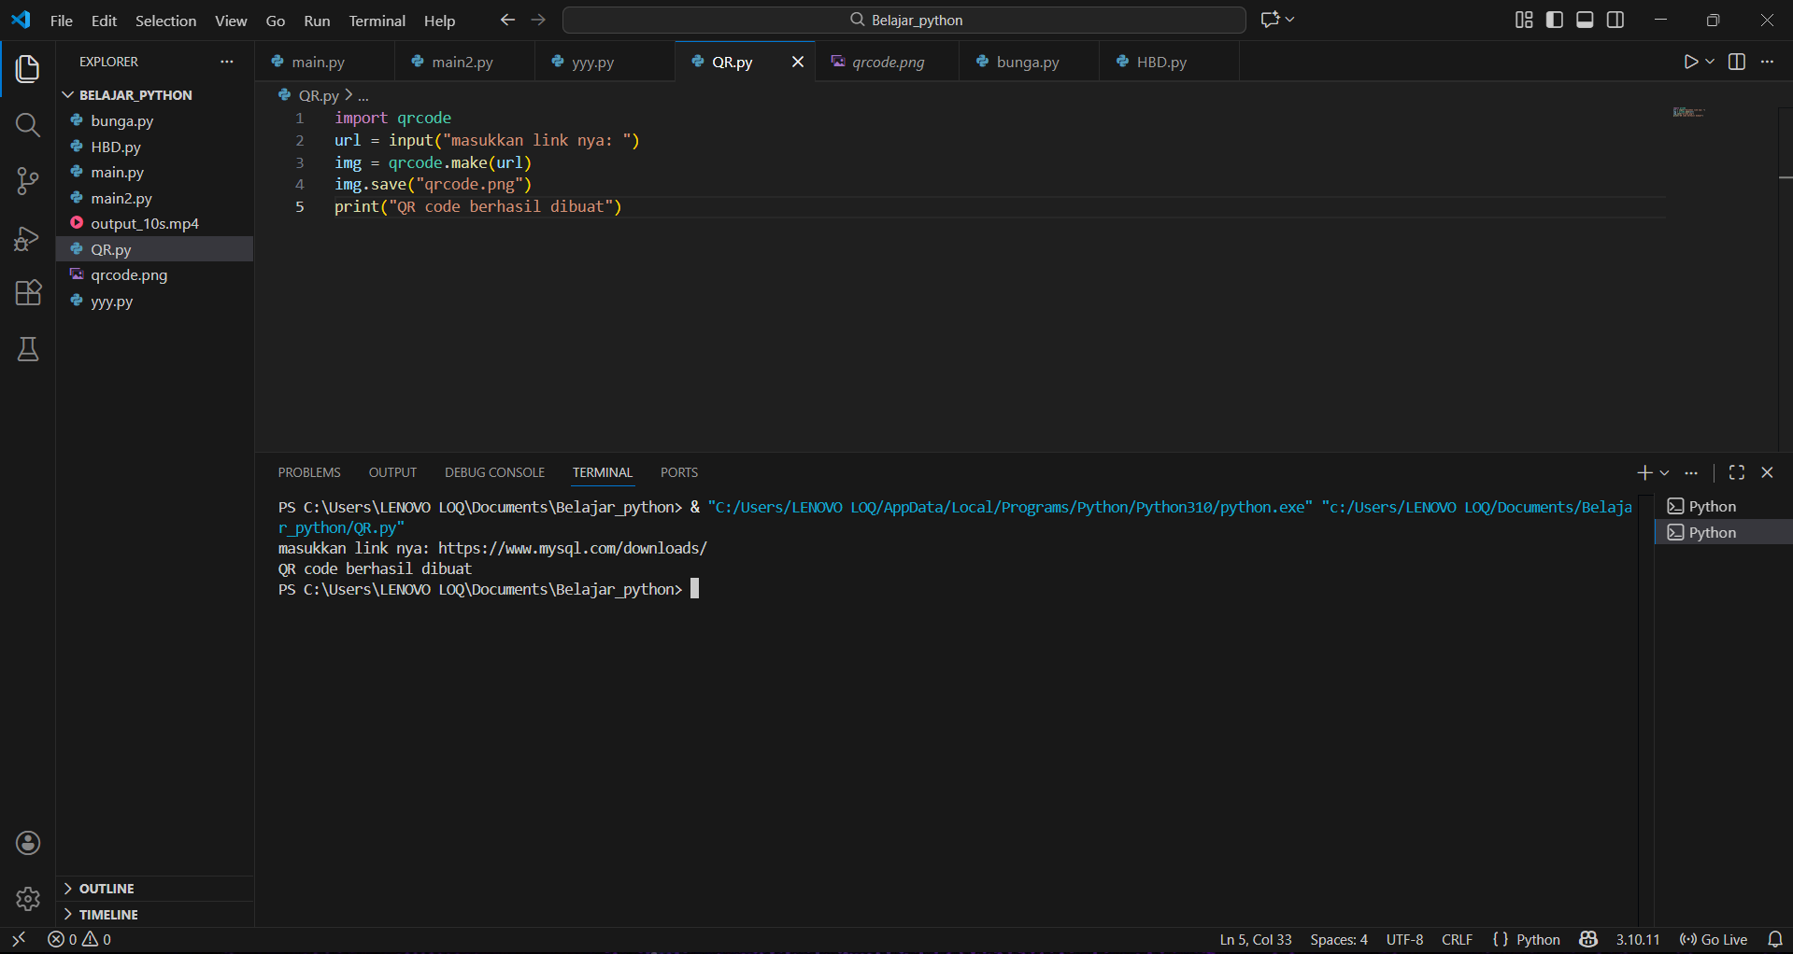Open the Terminal menu in menu bar
Screen dimensions: 1793x954
click(x=377, y=21)
